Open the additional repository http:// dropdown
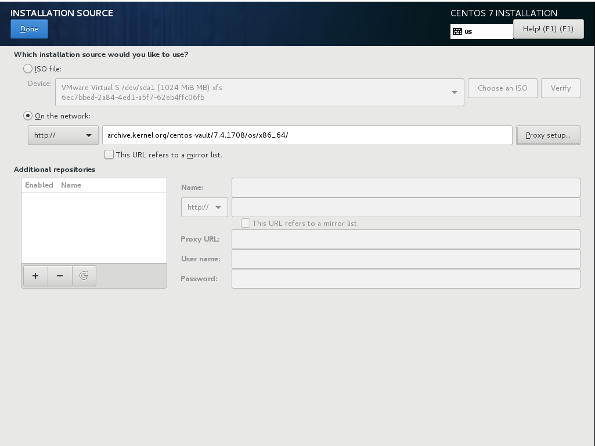 click(x=204, y=207)
